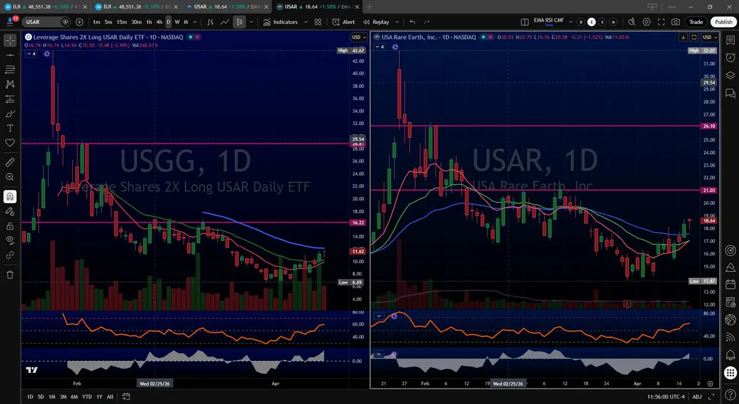This screenshot has height=404, width=739.
Task: Open the Fibonacci tools in left toolbar
Action: click(10, 70)
